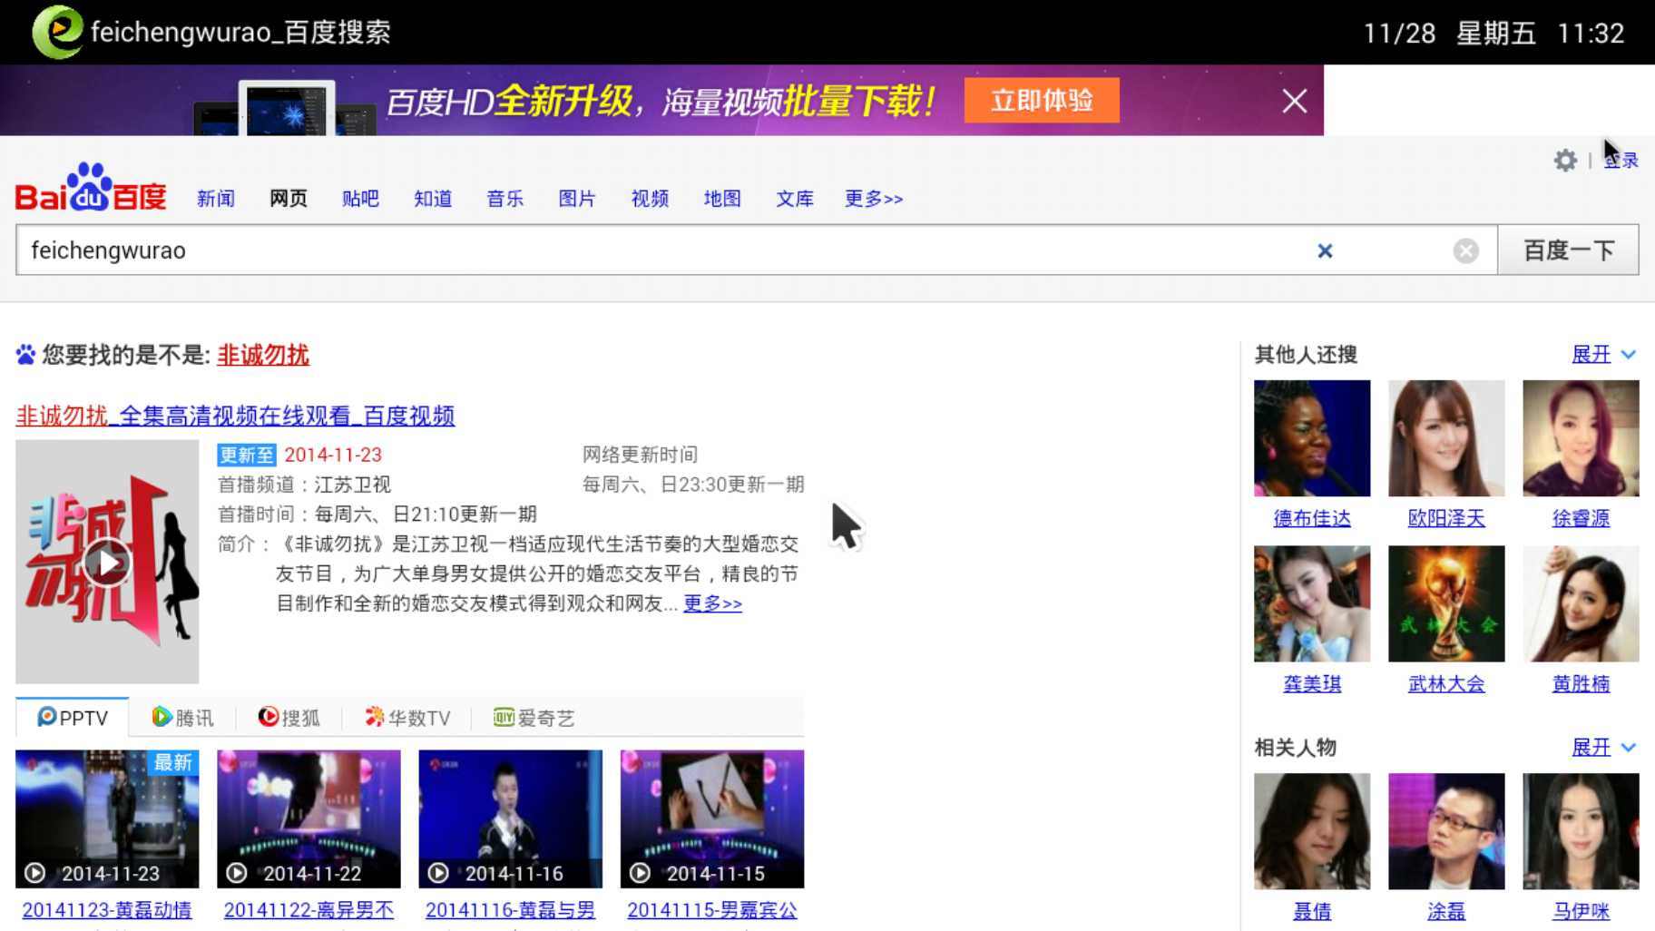
Task: Switch to the 图片 search tab
Action: pyautogui.click(x=577, y=199)
